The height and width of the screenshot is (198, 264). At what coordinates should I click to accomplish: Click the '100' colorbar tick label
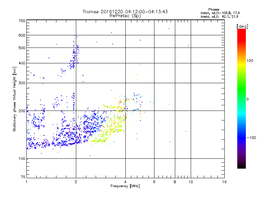click(250, 61)
